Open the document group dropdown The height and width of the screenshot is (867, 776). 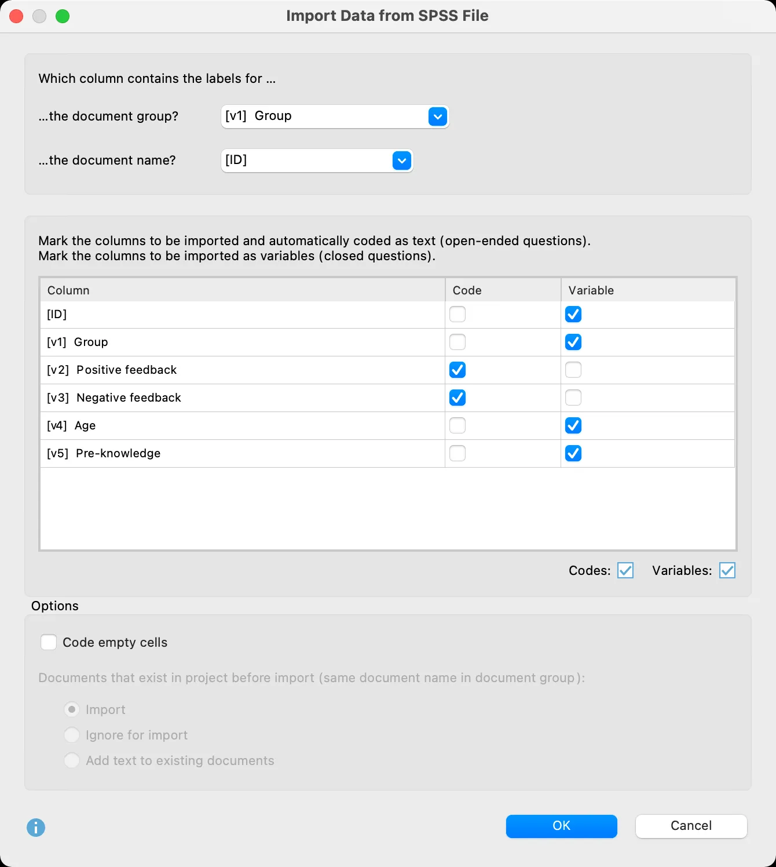pyautogui.click(x=335, y=116)
